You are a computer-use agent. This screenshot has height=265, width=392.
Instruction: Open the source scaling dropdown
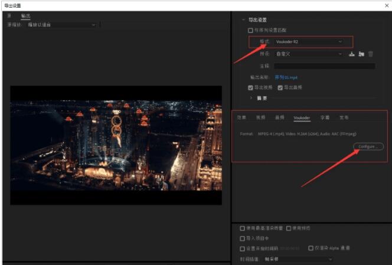62,25
